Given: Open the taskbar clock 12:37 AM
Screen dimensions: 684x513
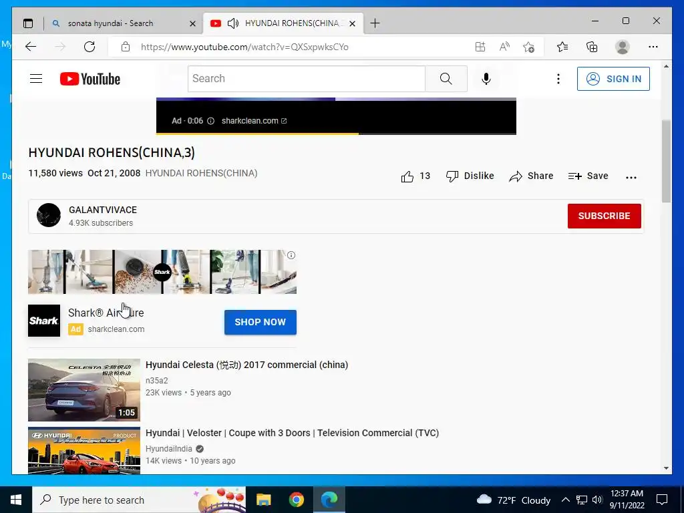Looking at the screenshot, I should coord(627,500).
